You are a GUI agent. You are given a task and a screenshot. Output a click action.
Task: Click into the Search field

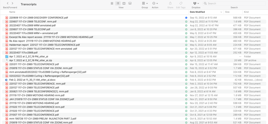[x=234, y=3]
